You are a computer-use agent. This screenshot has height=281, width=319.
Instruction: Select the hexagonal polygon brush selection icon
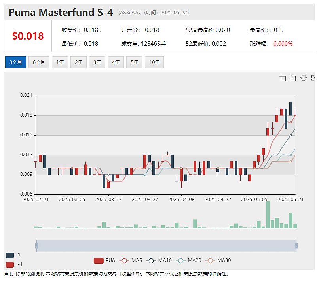click(303, 78)
